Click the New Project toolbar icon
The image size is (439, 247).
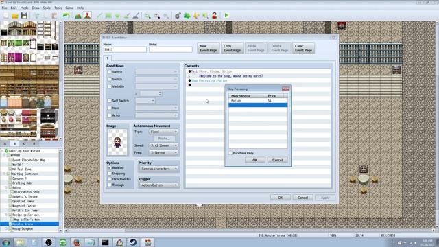coord(5,16)
